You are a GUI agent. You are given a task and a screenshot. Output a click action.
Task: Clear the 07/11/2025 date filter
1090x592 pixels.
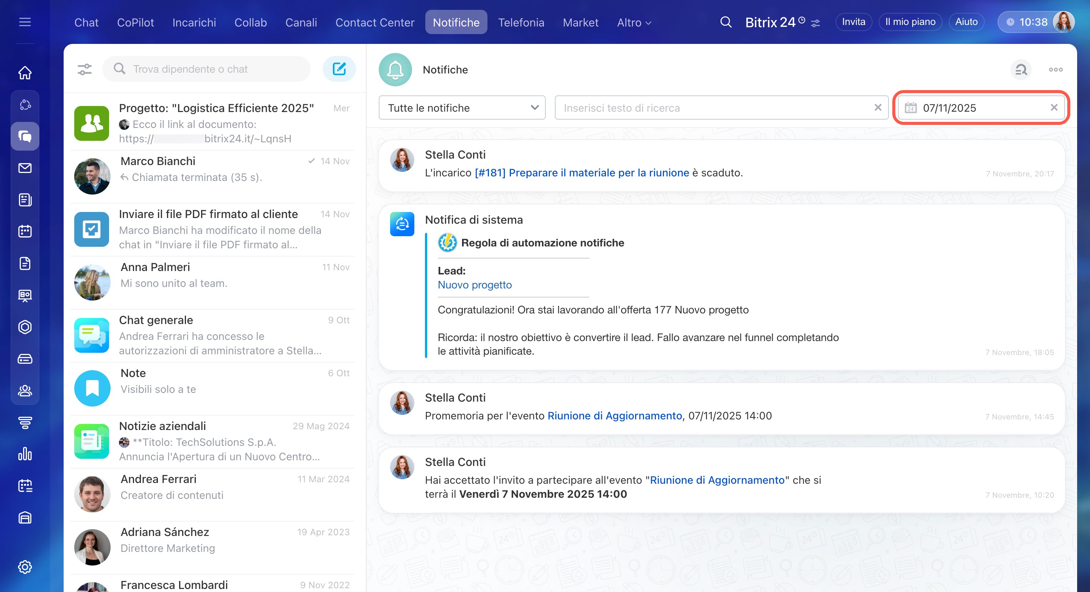click(x=1054, y=108)
